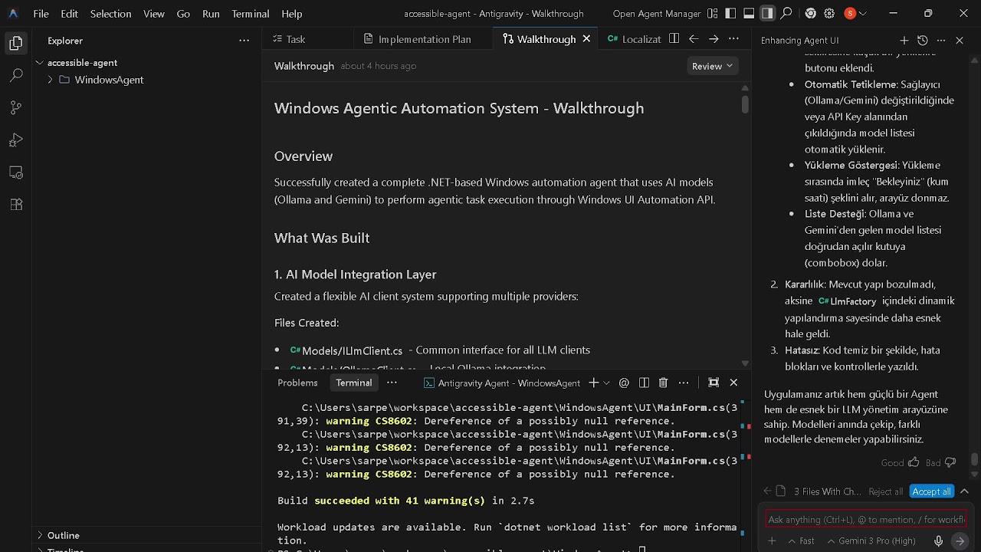Open the Remote Explorer view
Image resolution: width=981 pixels, height=552 pixels.
tap(16, 172)
